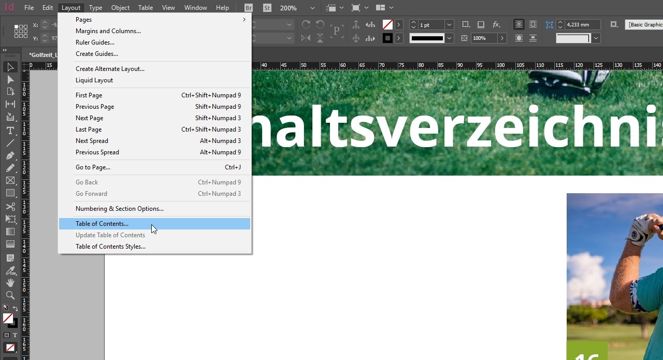The height and width of the screenshot is (360, 663).
Task: Choose the Rectangle Frame tool
Action: [10, 181]
